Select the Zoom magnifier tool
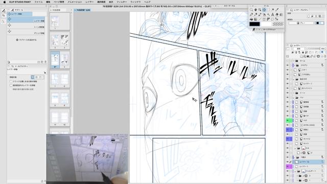The width and height of the screenshot is (327, 184). (251, 10)
